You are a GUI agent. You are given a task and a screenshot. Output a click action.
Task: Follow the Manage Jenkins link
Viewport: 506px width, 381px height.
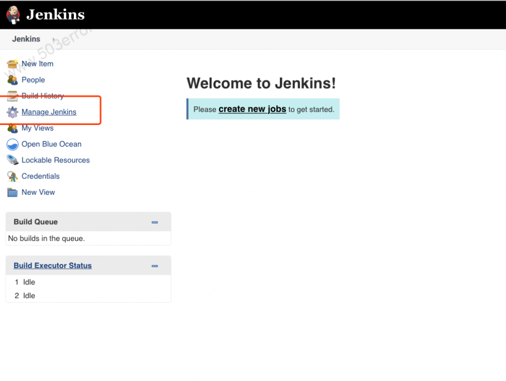coord(49,112)
